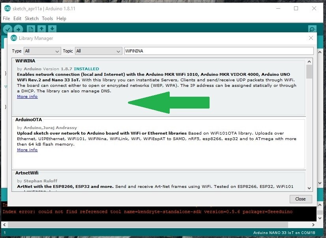Close the Library Manager with the X
Image resolution: width=326 pixels, height=238 pixels.
pos(311,38)
